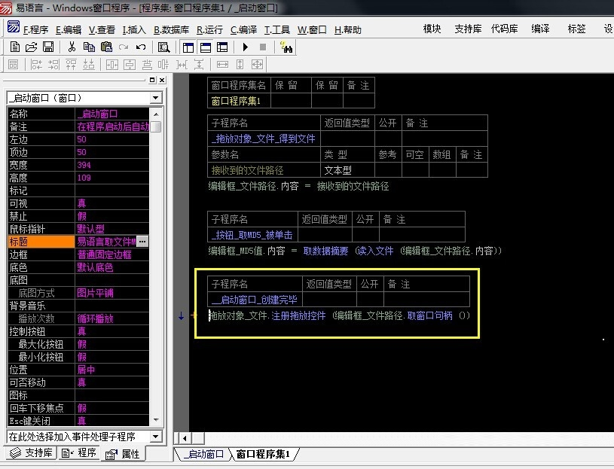614x469 pixels.
Task: Click the E-language logo in menu bar
Action: tap(14, 26)
